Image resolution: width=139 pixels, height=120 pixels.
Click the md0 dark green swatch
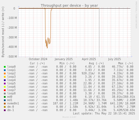coord(5,97)
